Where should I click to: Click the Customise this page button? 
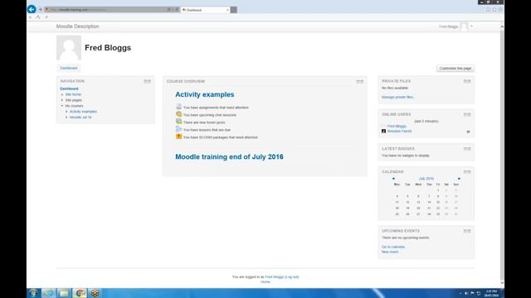(455, 68)
